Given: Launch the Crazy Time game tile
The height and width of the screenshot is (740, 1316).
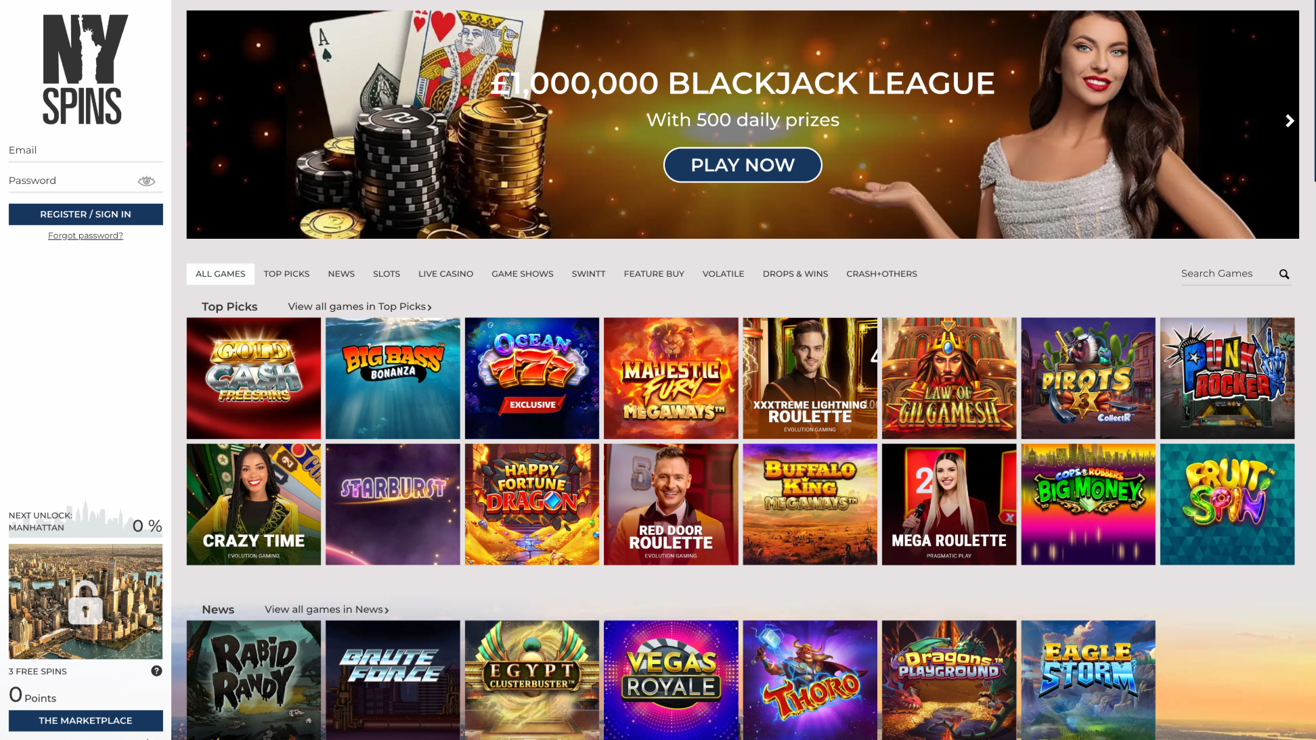Looking at the screenshot, I should coord(254,504).
